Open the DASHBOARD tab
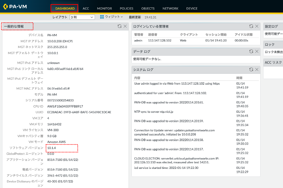The width and height of the screenshot is (283, 188). [65, 8]
